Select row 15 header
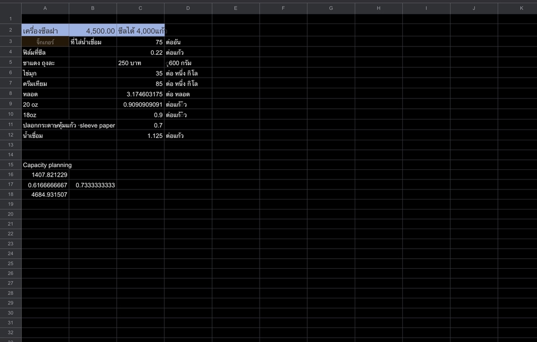 tap(11, 165)
